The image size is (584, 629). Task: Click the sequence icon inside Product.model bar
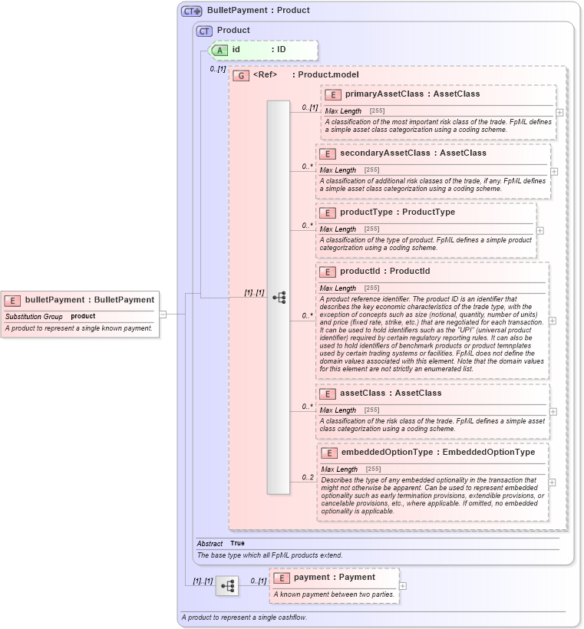tap(279, 298)
